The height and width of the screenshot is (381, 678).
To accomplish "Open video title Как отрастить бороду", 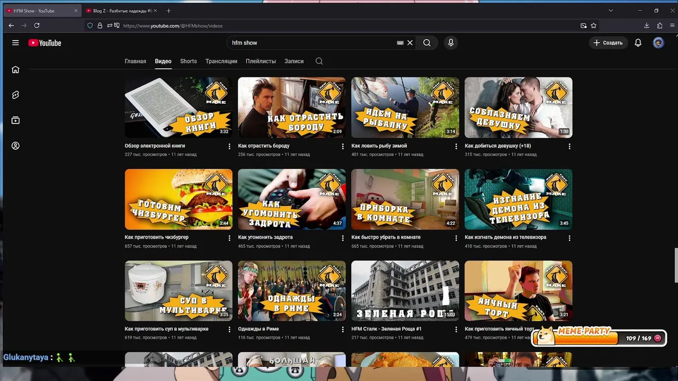I will pyautogui.click(x=264, y=146).
